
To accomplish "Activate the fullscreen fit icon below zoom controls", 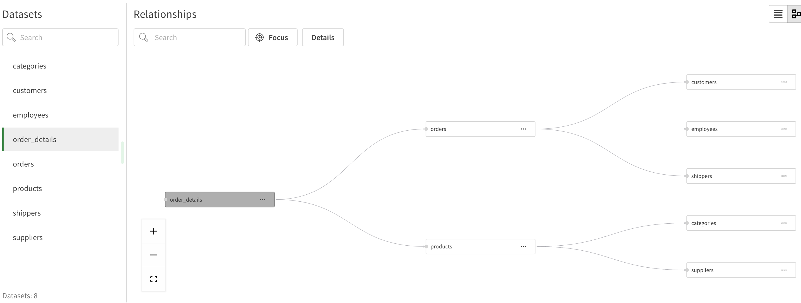I will [154, 278].
